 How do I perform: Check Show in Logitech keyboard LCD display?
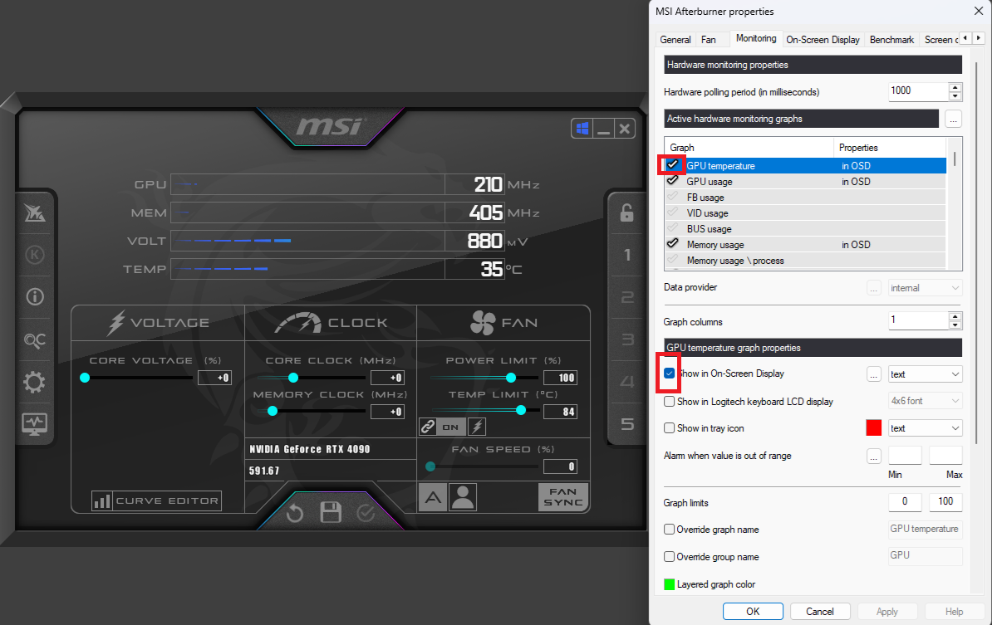(669, 401)
